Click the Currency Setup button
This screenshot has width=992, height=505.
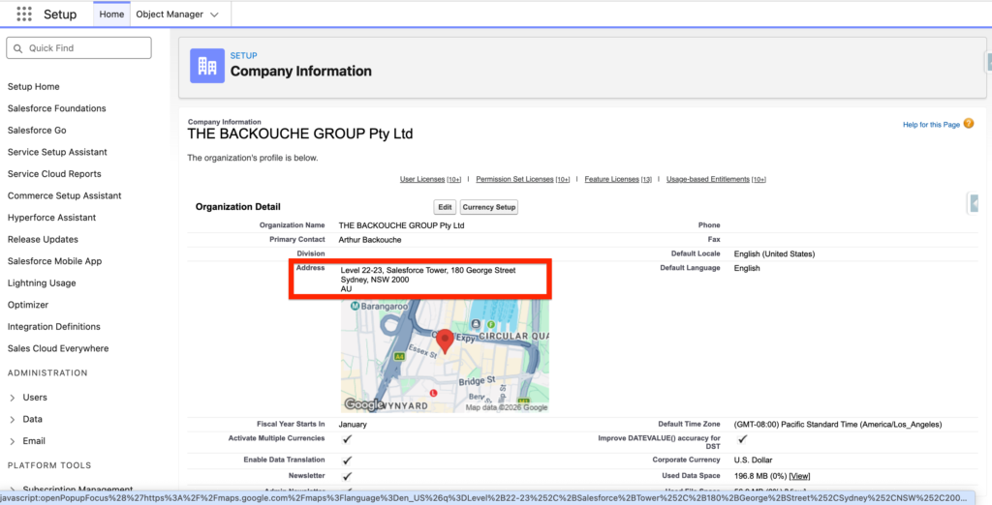pyautogui.click(x=489, y=207)
